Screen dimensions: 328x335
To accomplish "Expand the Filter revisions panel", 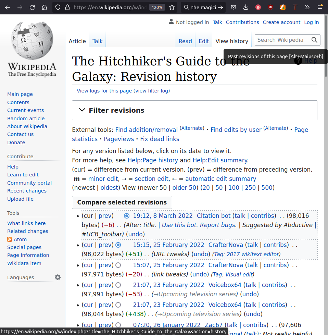I will pos(194,110).
